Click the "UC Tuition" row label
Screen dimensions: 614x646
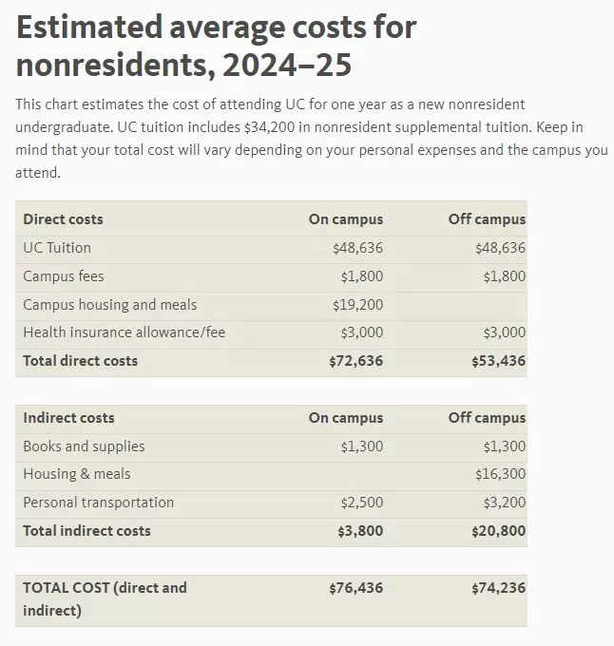57,248
